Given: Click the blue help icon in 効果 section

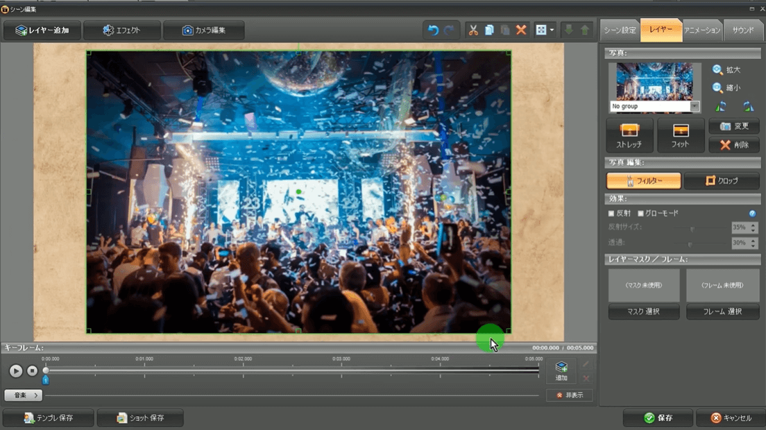Looking at the screenshot, I should 752,214.
